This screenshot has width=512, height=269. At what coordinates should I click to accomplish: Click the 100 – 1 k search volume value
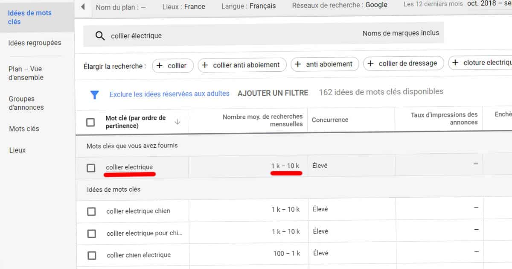coord(287,253)
